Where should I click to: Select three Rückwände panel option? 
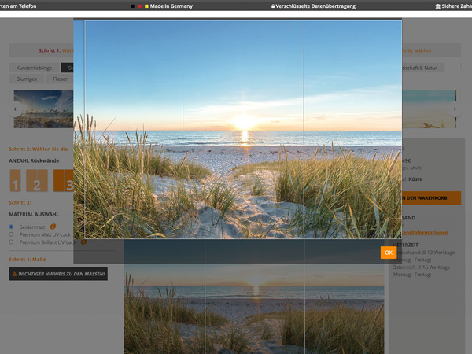pos(64,180)
